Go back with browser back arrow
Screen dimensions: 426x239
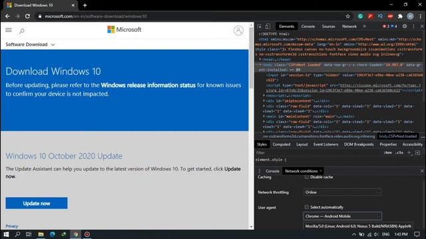coord(7,16)
